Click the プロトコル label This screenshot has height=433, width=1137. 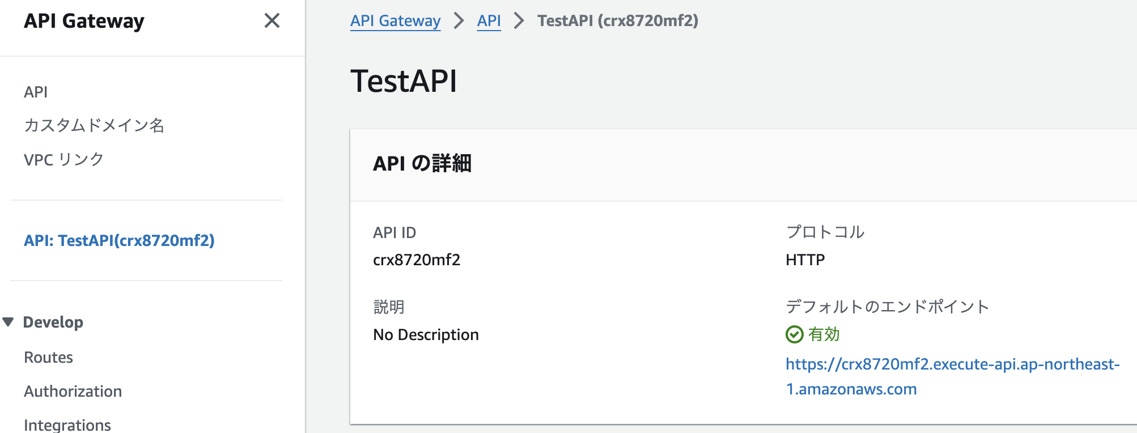click(x=825, y=232)
